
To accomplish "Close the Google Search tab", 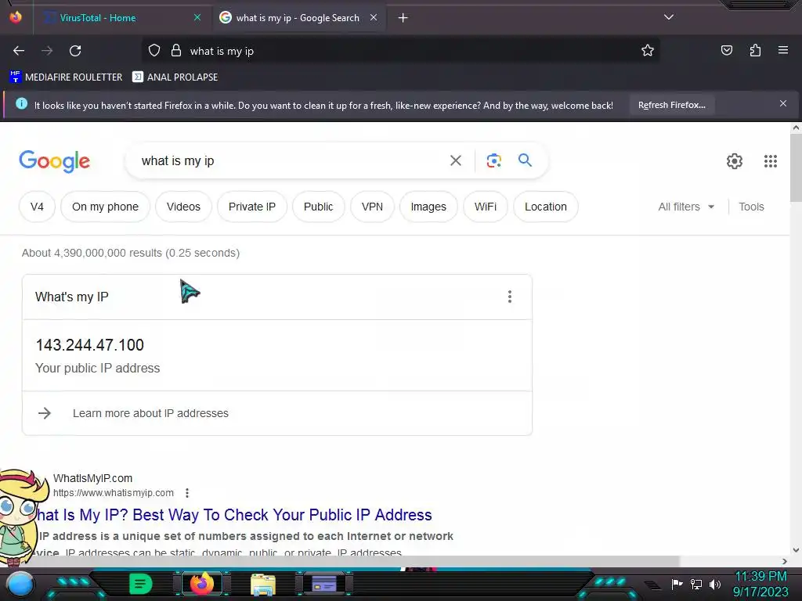I will pyautogui.click(x=374, y=17).
